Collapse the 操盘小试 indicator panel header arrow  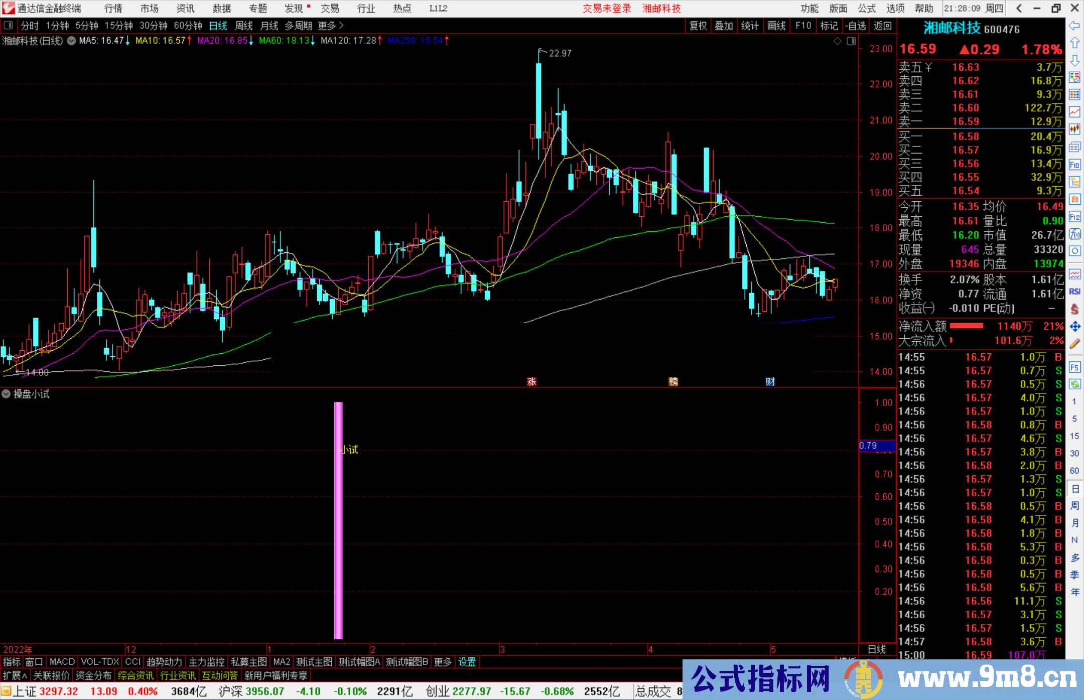(x=6, y=394)
